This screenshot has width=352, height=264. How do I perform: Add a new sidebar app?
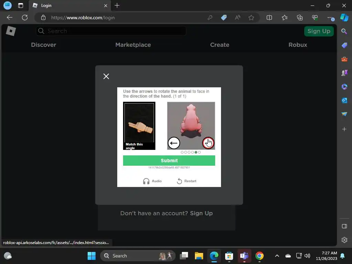click(x=344, y=129)
